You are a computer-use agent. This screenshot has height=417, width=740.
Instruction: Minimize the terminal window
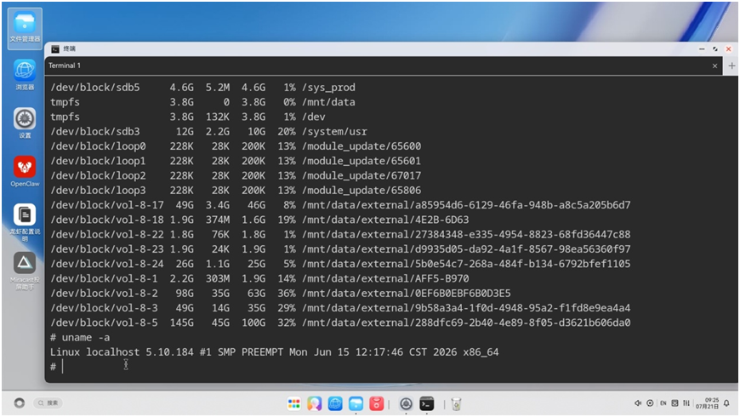pyautogui.click(x=702, y=49)
